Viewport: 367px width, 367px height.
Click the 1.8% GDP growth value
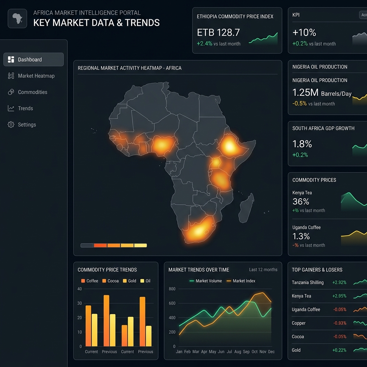(302, 144)
